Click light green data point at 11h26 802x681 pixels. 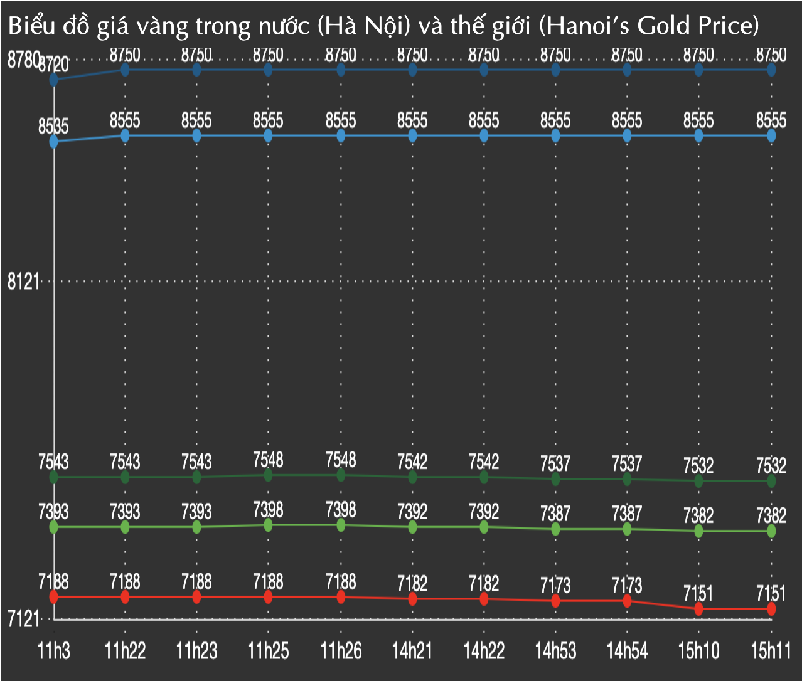pyautogui.click(x=341, y=525)
